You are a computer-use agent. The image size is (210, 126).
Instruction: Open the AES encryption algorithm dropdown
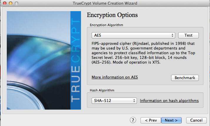(x=134, y=35)
